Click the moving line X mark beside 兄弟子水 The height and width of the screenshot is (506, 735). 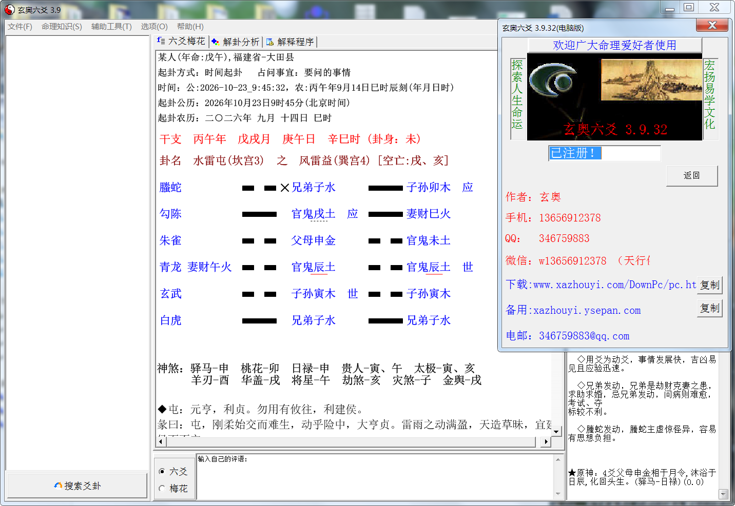(x=285, y=188)
